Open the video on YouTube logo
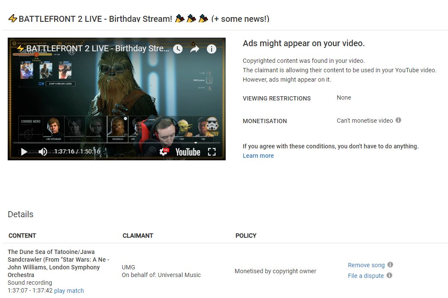 pyautogui.click(x=188, y=152)
